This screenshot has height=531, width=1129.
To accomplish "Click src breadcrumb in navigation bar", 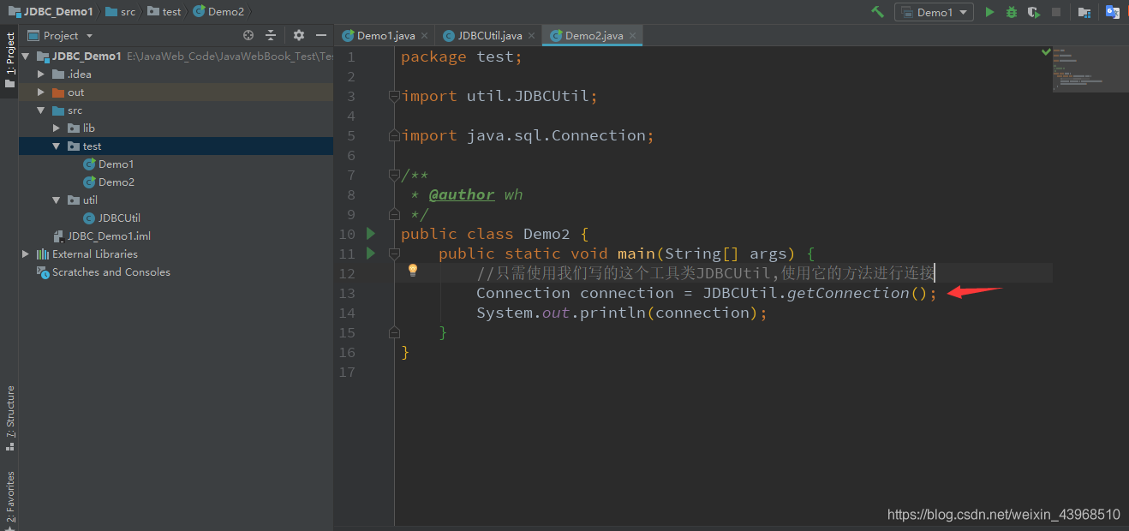I will [120, 12].
